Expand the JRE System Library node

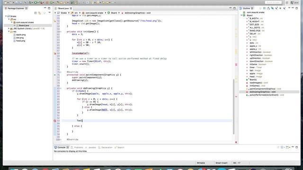[x=9, y=28]
